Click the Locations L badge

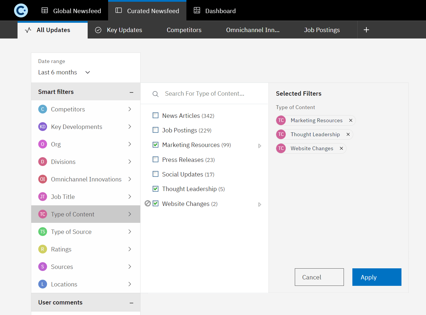(x=43, y=284)
